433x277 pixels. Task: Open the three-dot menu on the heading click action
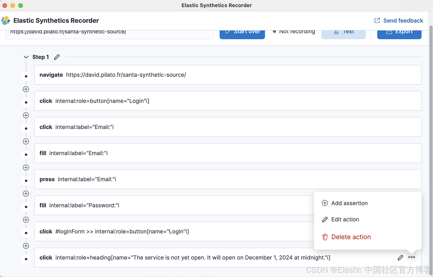[412, 257]
